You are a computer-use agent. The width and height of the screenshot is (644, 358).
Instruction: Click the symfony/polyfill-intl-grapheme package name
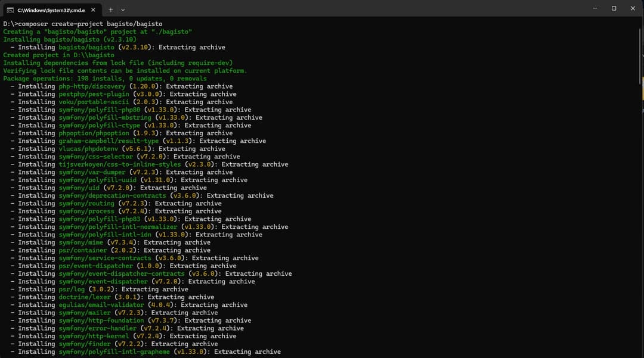tap(114, 351)
